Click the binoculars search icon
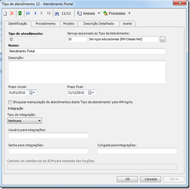Screen dimensions: 190x189 tap(57, 14)
